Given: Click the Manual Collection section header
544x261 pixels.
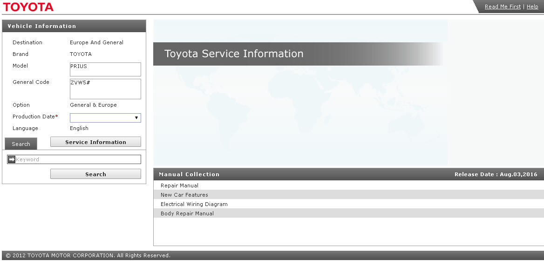Looking at the screenshot, I should tap(189, 174).
